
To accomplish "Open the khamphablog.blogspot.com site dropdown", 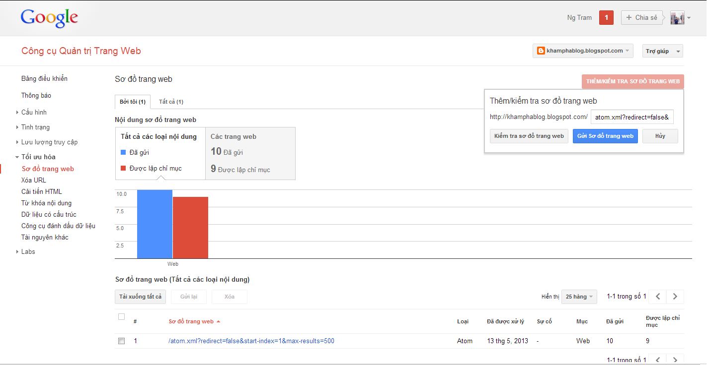I will (583, 51).
